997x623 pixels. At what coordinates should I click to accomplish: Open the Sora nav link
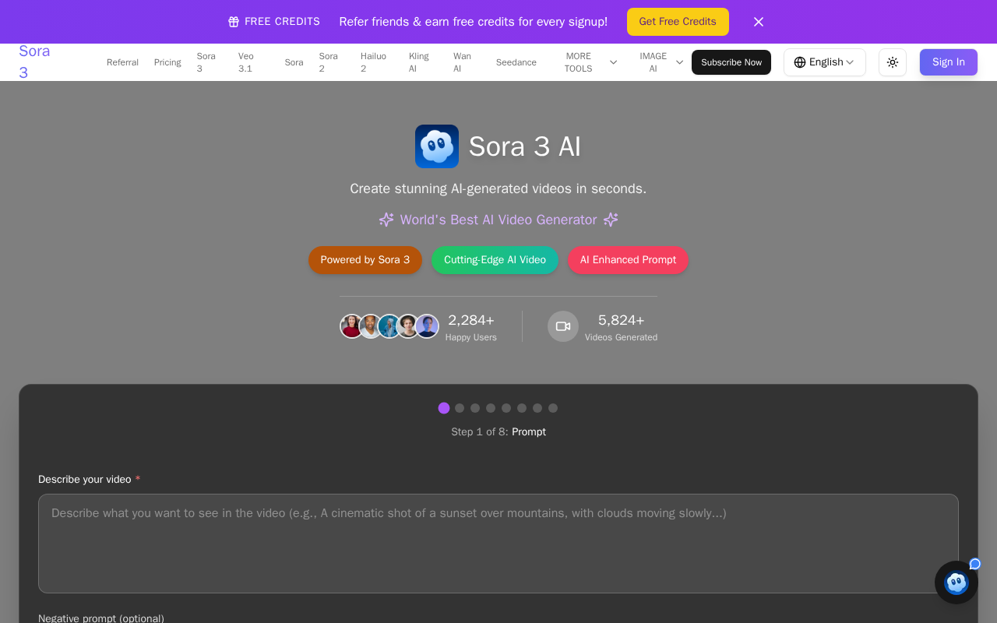(x=294, y=62)
